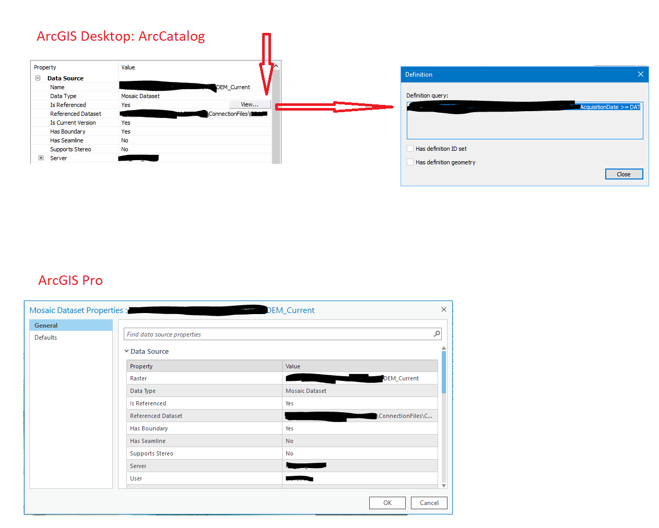659x528 pixels.
Task: Click OK in Mosaic Dataset Properties
Action: click(x=387, y=503)
